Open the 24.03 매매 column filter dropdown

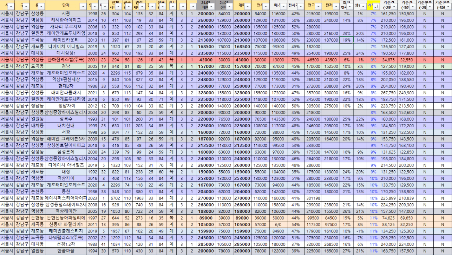(211, 6)
